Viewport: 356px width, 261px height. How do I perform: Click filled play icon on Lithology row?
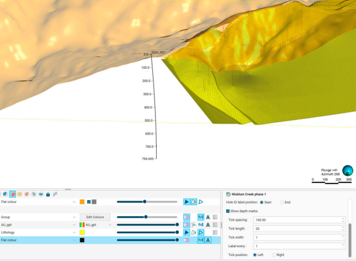pos(187,233)
